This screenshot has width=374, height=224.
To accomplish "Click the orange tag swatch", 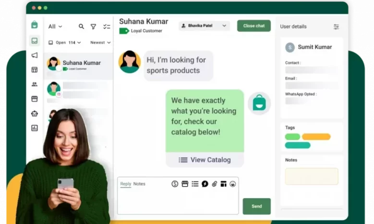I will pyautogui.click(x=316, y=137).
